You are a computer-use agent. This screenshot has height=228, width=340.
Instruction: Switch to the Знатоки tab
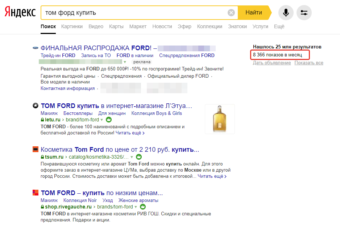[x=237, y=26]
